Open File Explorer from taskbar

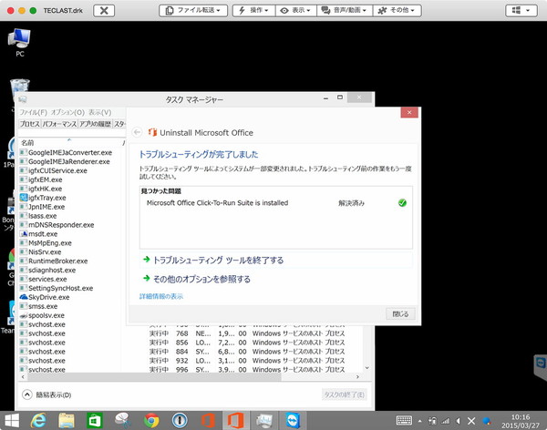(x=67, y=421)
